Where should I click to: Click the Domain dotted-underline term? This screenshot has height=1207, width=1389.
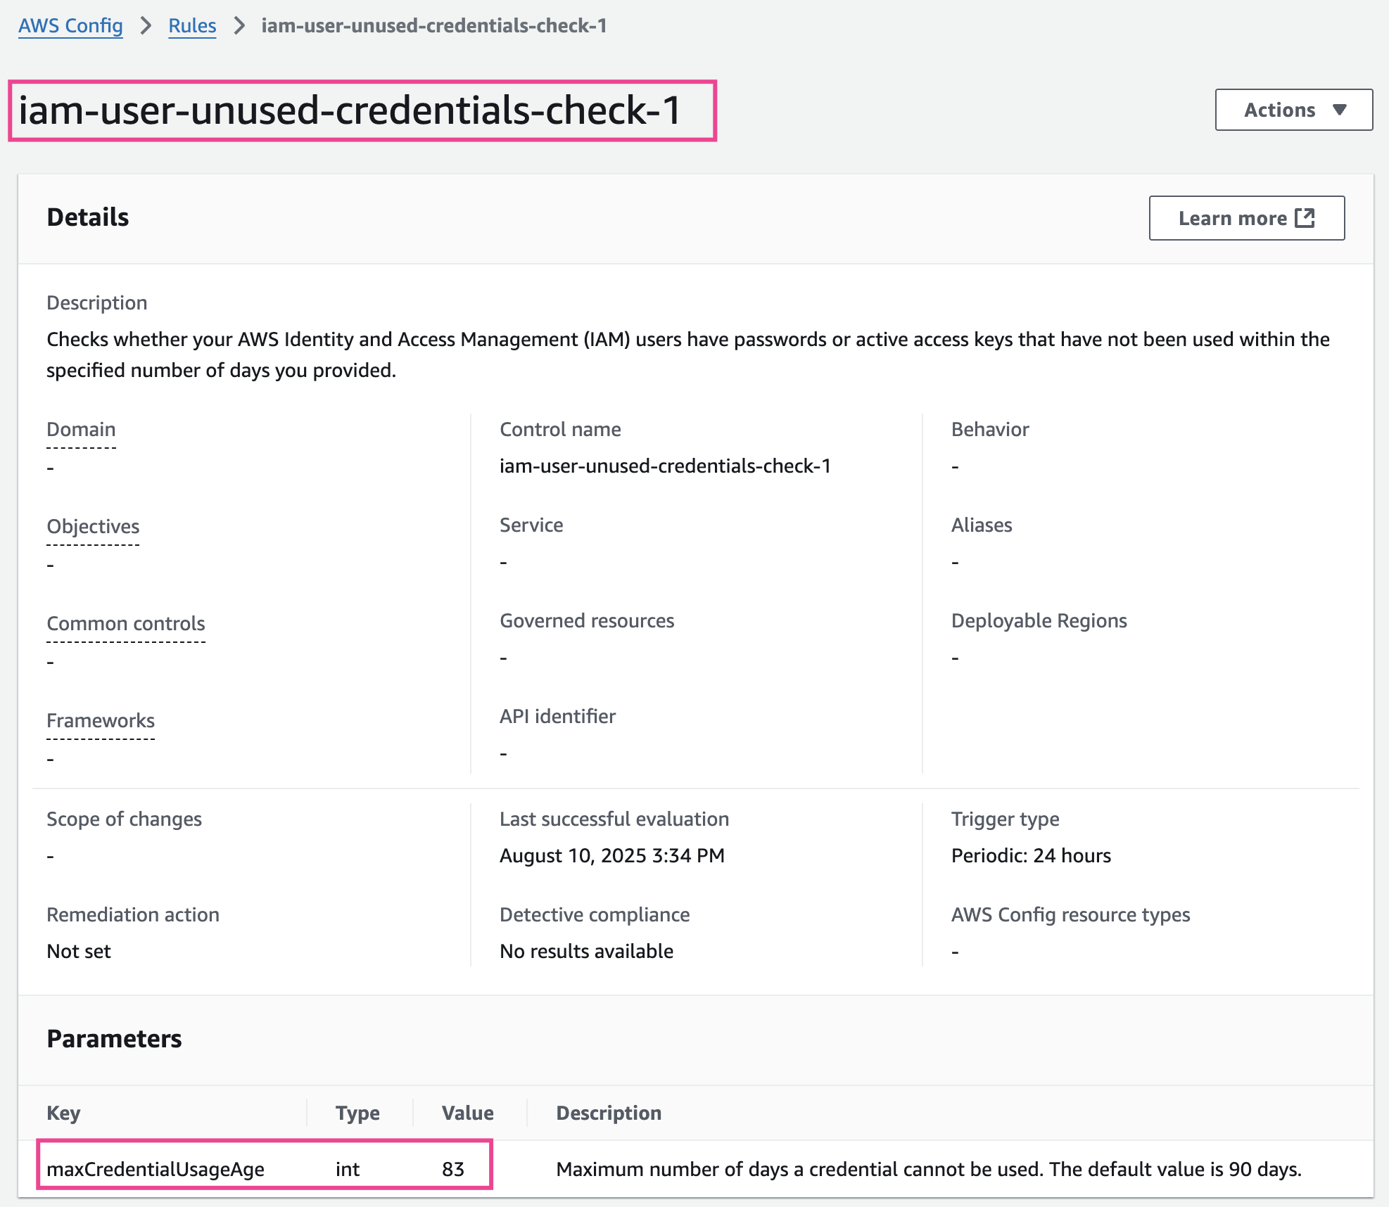click(81, 430)
